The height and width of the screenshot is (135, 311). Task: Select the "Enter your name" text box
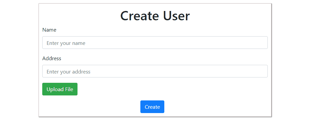point(155,43)
